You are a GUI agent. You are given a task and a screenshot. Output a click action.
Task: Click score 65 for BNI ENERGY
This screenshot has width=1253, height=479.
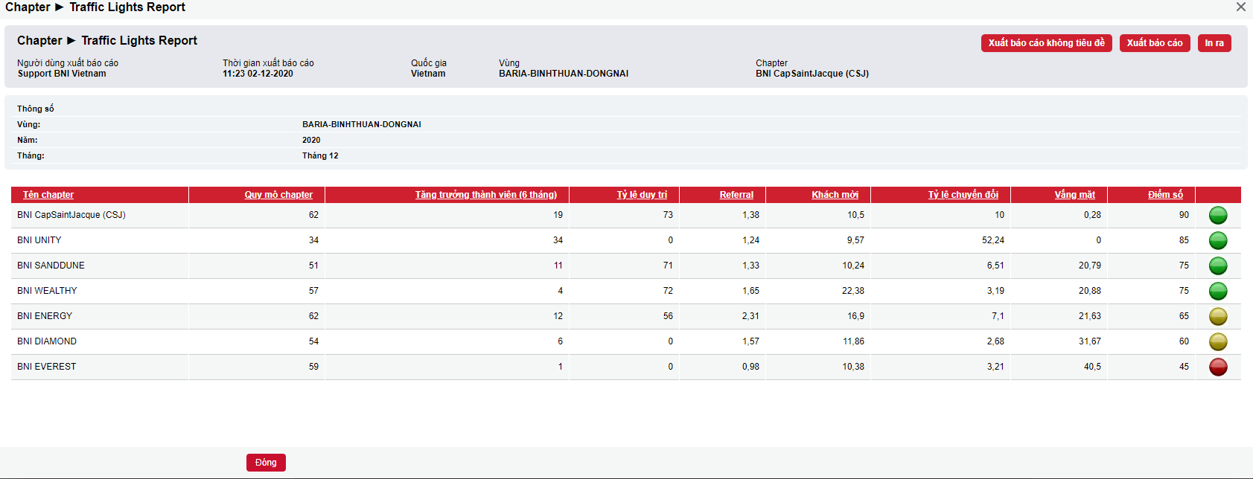[x=1184, y=316]
